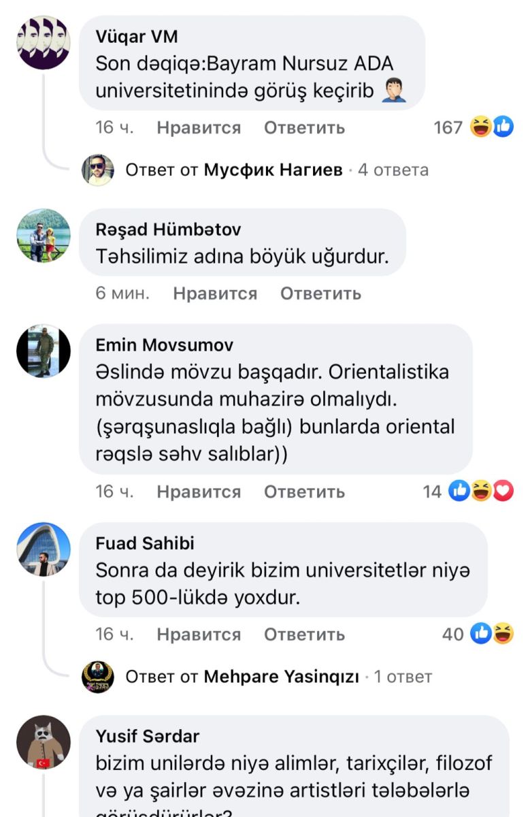Reply to Rəşad Hümbətov's comment
This screenshot has width=530, height=817.
click(x=320, y=293)
